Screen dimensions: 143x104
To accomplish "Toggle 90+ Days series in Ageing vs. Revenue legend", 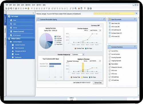I will point(92,77).
